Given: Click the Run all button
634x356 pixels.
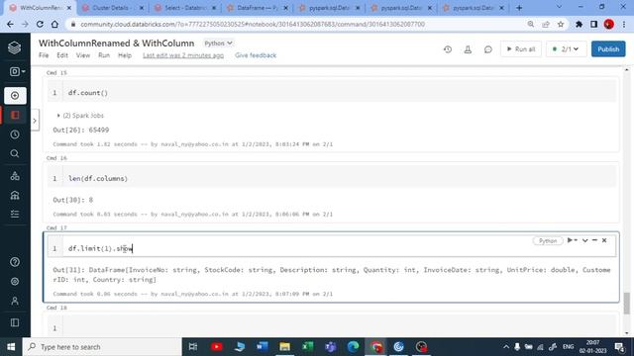Looking at the screenshot, I should [521, 49].
